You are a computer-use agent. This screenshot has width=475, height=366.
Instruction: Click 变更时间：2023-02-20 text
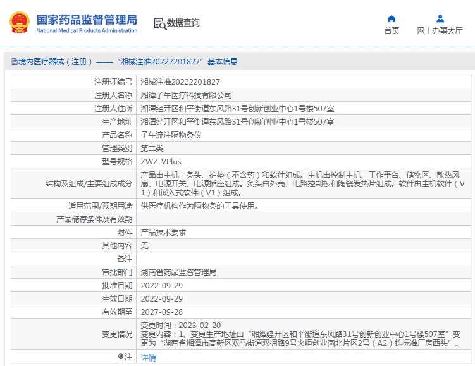pyautogui.click(x=180, y=326)
